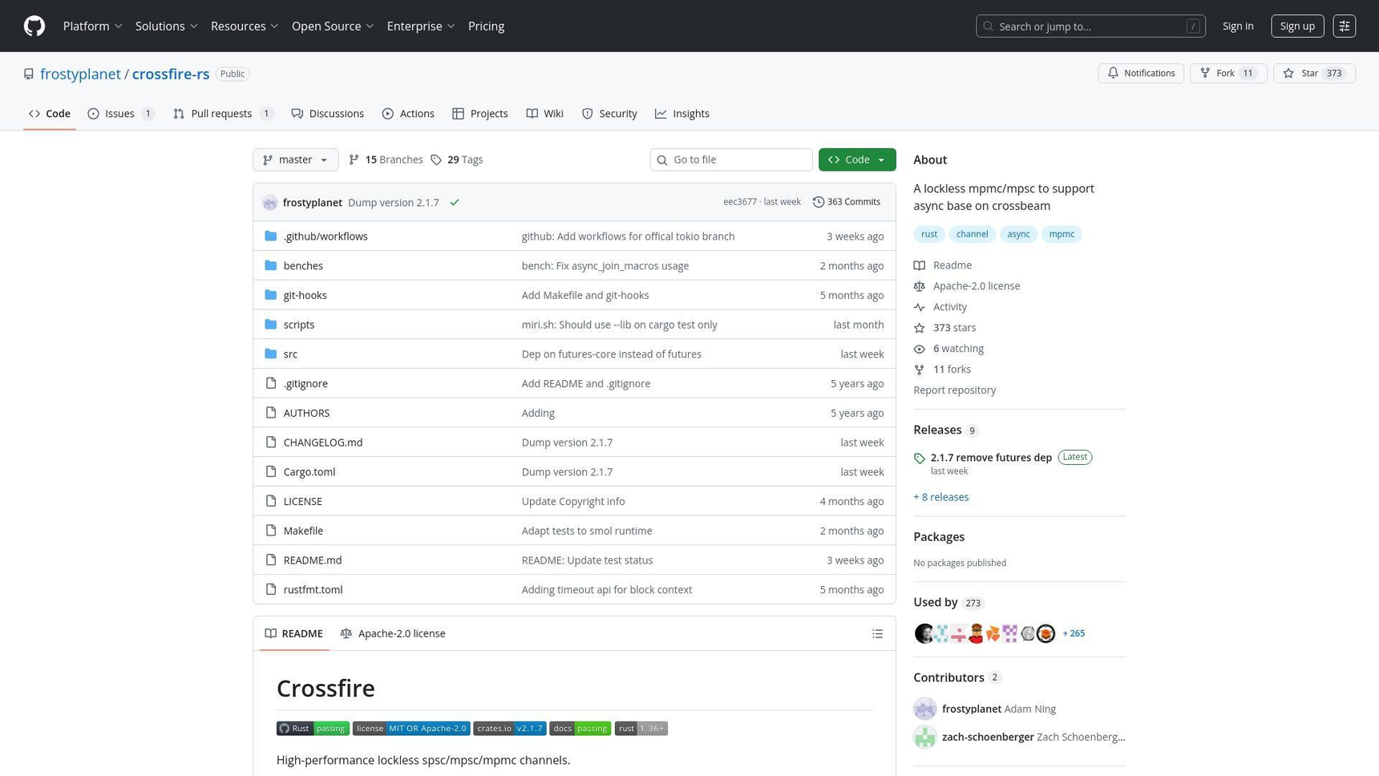Image resolution: width=1379 pixels, height=776 pixels.
Task: Click the docs passing badge
Action: click(580, 728)
